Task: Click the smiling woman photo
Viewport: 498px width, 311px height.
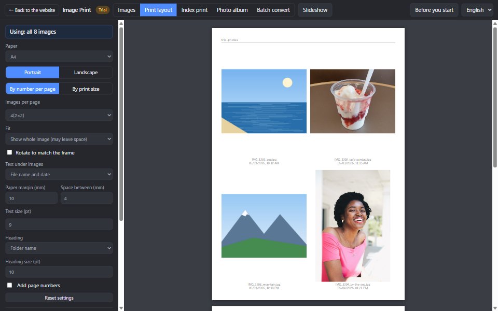Action: tap(353, 225)
